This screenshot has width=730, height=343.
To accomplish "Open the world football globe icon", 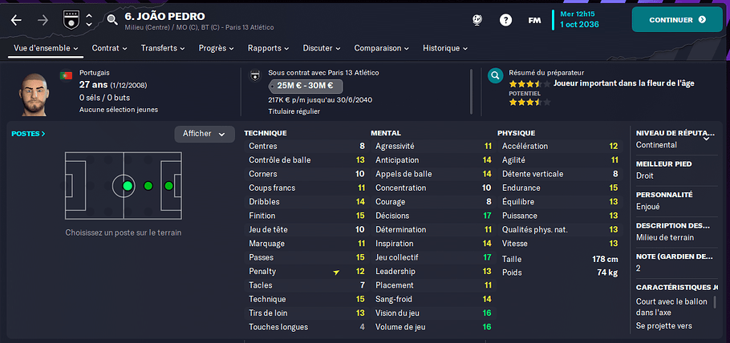I will point(477,19).
